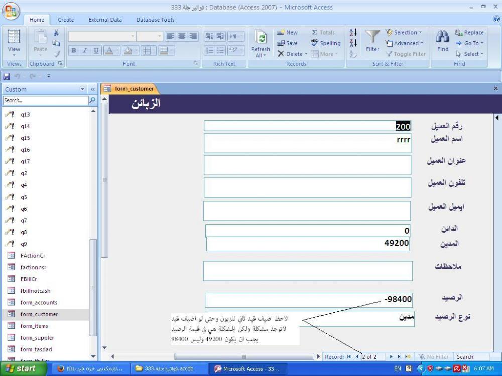Collapse the navigation pane with shutter bar arrows
This screenshot has height=376, width=502.
point(93,89)
